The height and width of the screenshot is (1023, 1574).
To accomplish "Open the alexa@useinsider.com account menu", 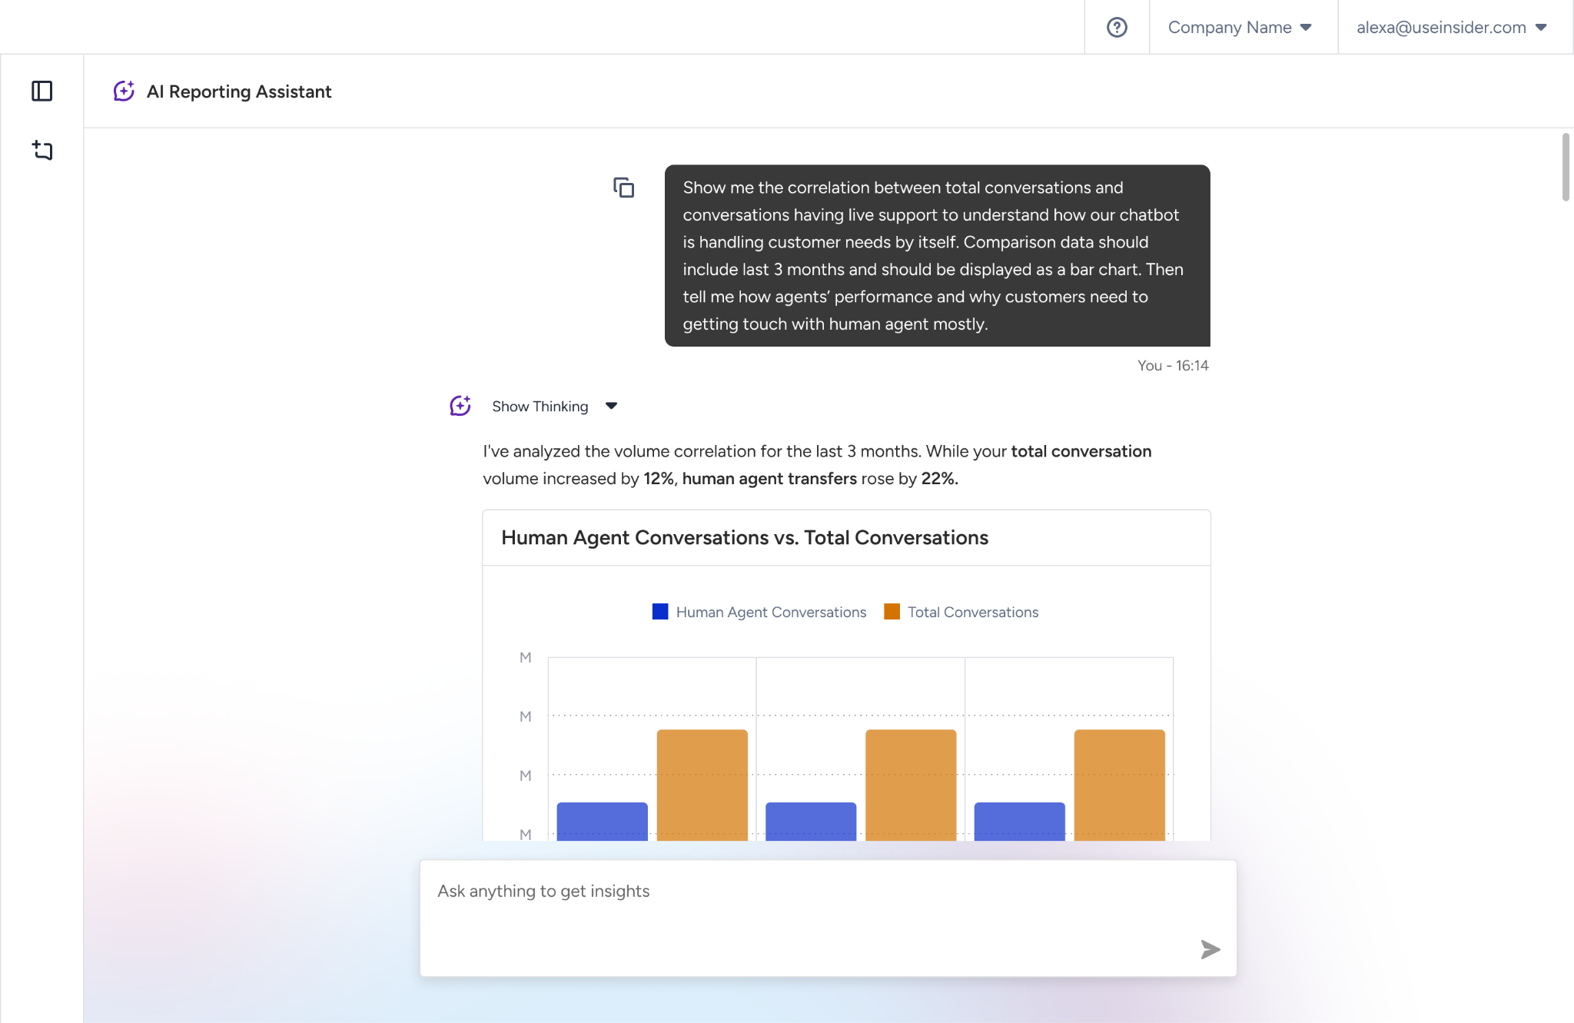I will (x=1451, y=28).
